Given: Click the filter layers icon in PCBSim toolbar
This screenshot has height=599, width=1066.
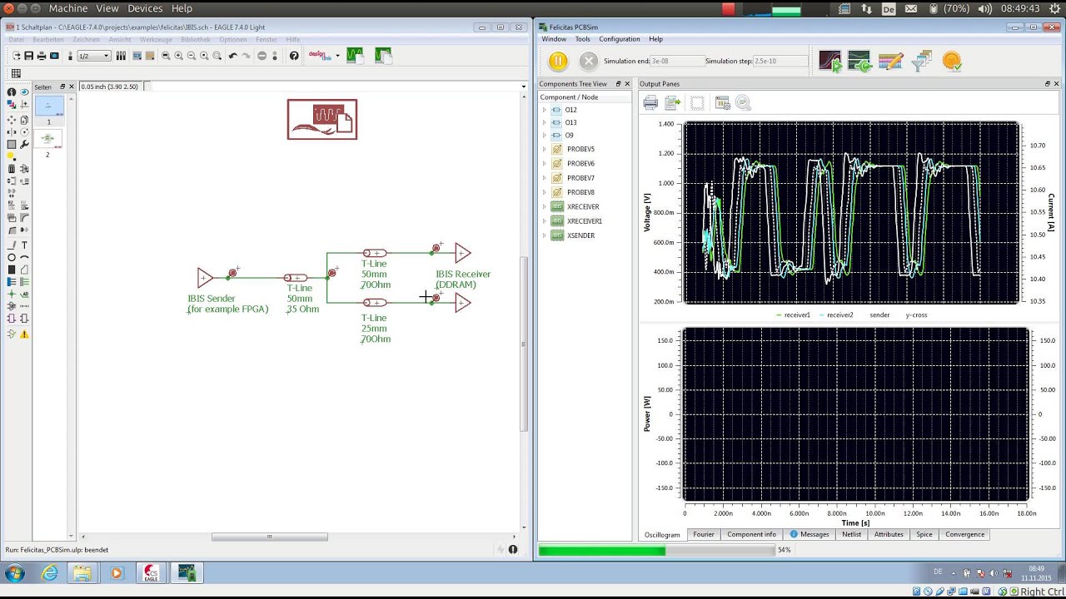Looking at the screenshot, I should point(921,61).
